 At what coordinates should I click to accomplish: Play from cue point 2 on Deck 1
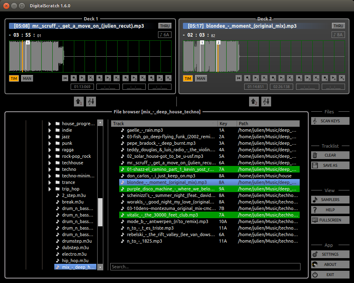tap(108, 78)
